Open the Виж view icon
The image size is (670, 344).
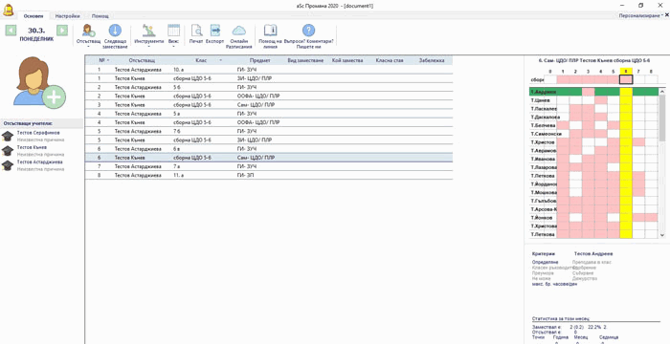(173, 31)
